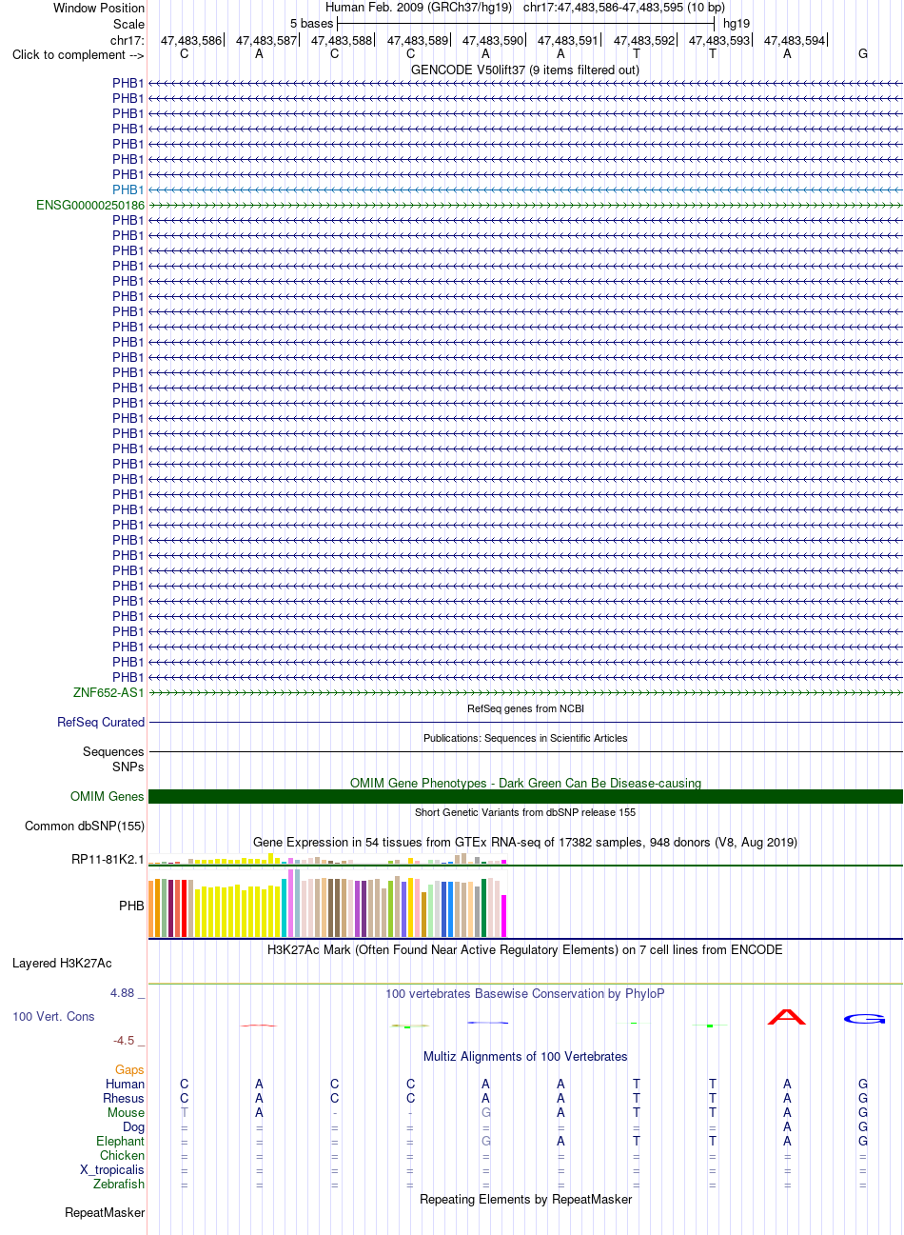Click the magenta last bar in PHB chart
This screenshot has height=1235, width=904.
click(504, 915)
